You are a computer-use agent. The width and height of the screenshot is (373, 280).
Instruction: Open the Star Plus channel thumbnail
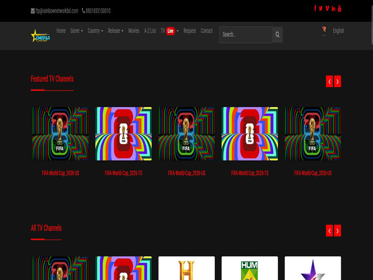pyautogui.click(x=312, y=268)
